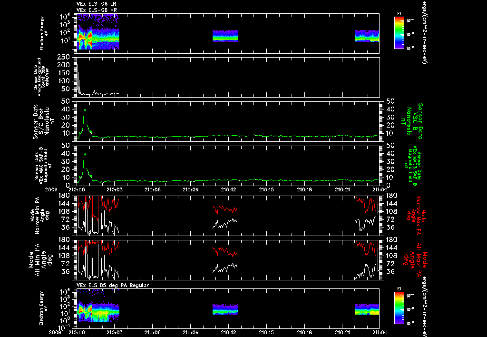The height and width of the screenshot is (337, 487).
Task: Click the '250' tick on the count rate axis
Action: point(64,57)
